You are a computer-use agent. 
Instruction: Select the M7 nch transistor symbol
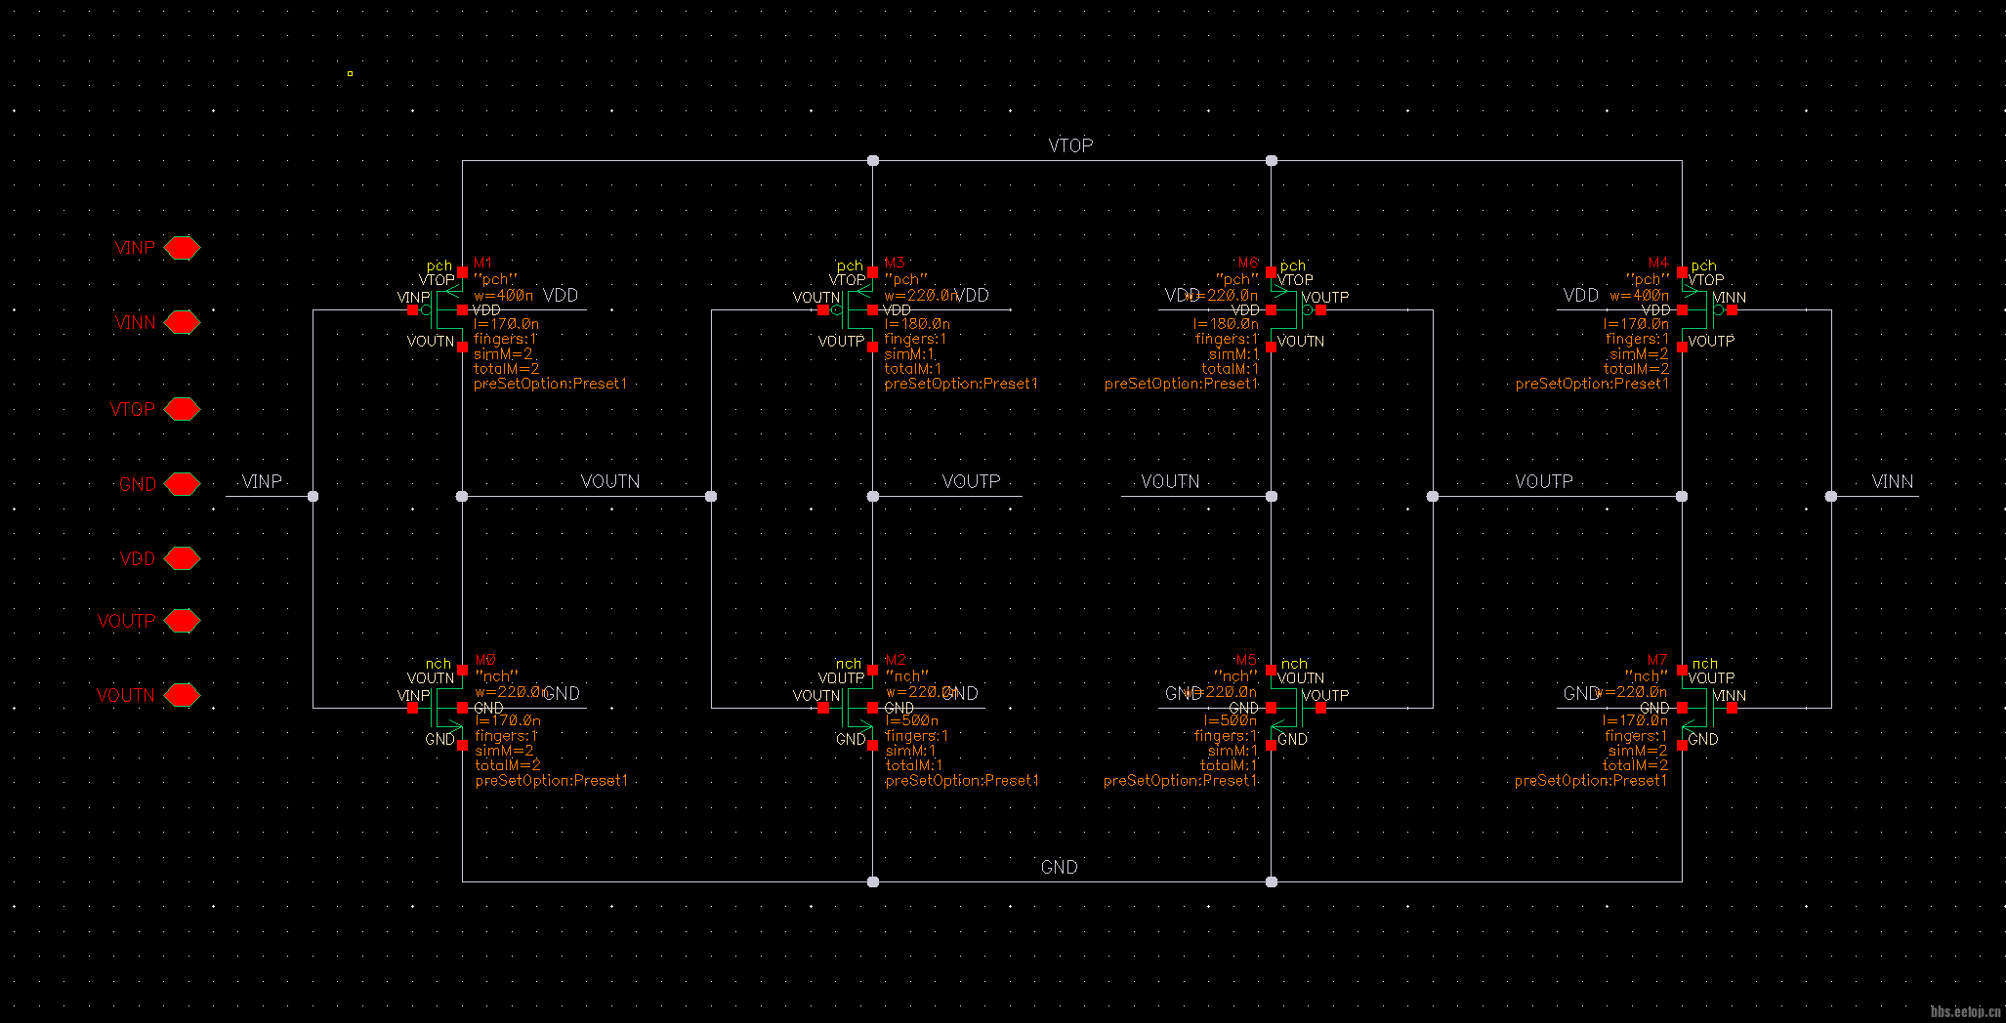coord(1698,708)
